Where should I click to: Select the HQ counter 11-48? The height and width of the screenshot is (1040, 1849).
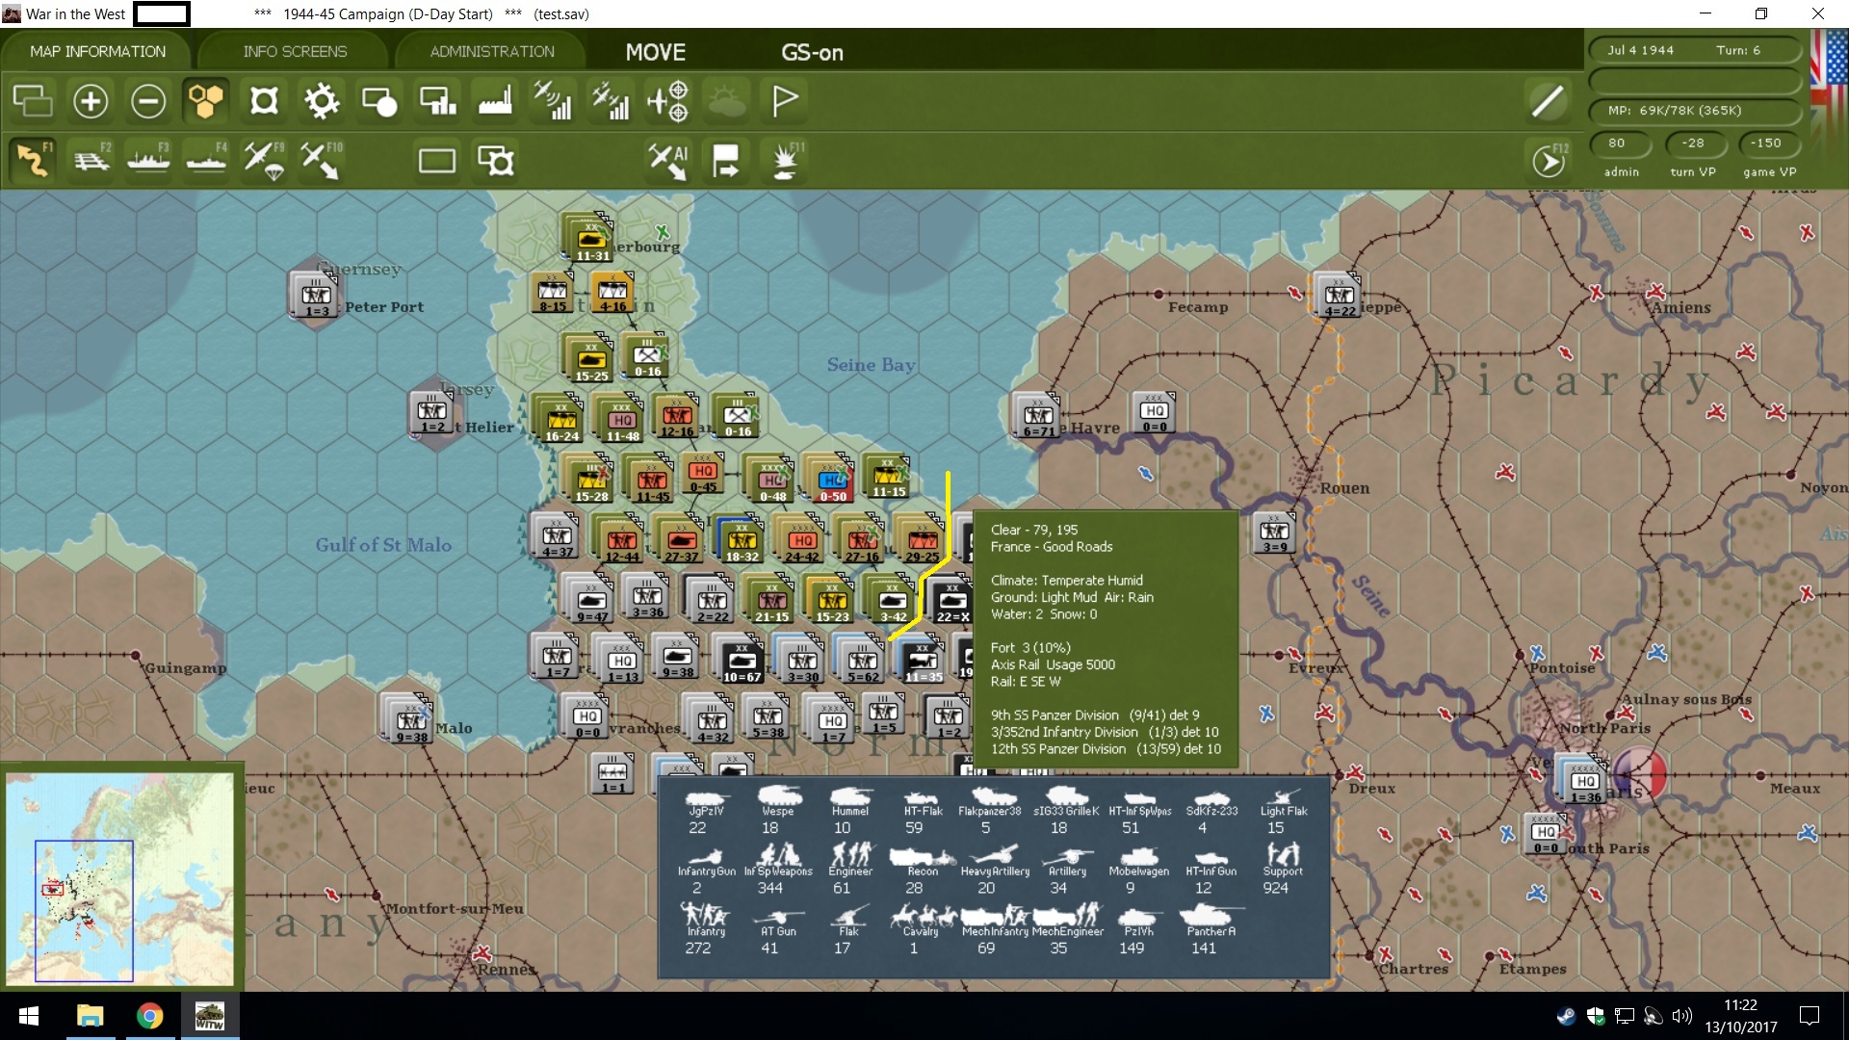[621, 419]
